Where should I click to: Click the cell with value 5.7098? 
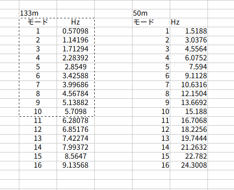click(76, 112)
